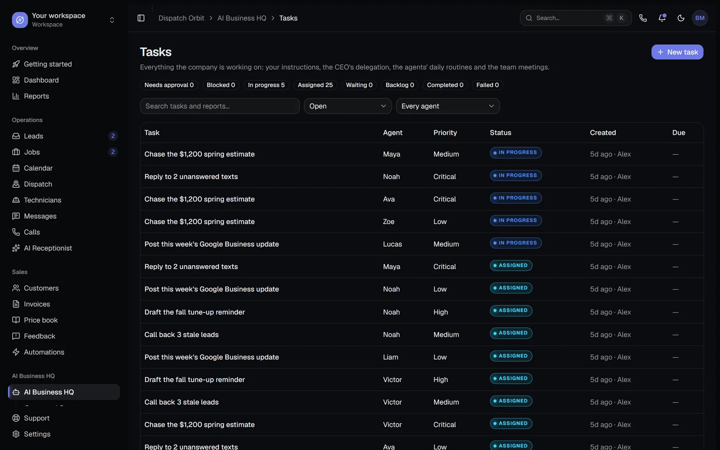The height and width of the screenshot is (450, 720).
Task: Open Customers in the sidebar
Action: (x=64, y=288)
